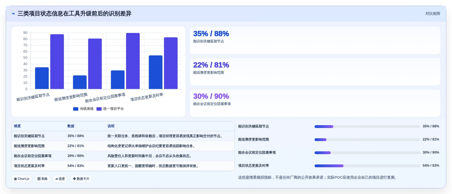Click the progress bar for 能在会议前定位阻塞事项
The width and height of the screenshot is (452, 194).
367,153
